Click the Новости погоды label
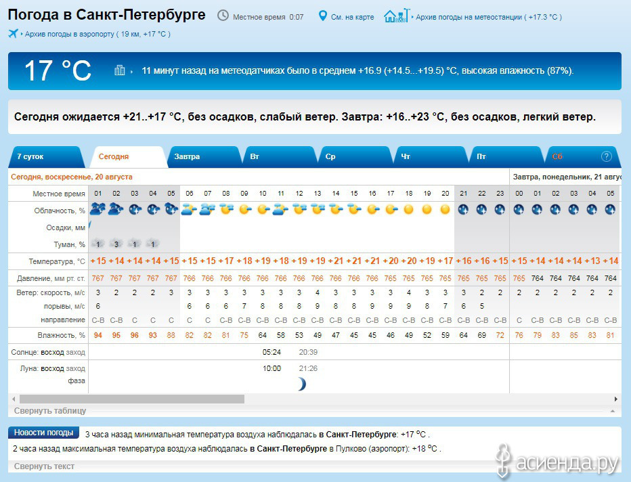The height and width of the screenshot is (482, 631). tap(43, 433)
